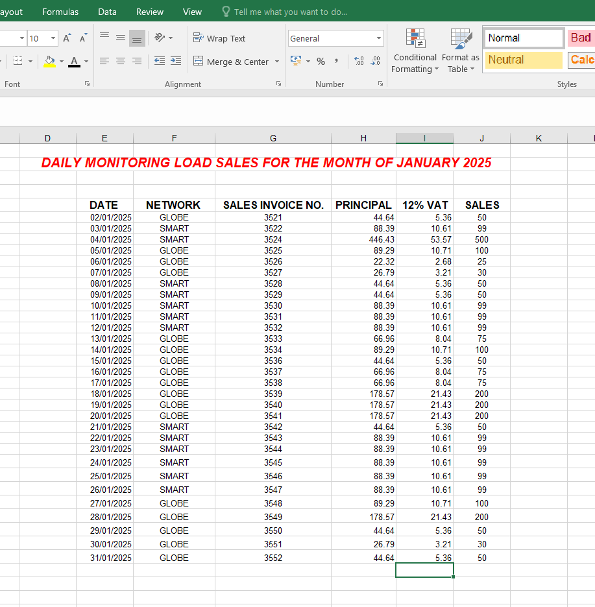This screenshot has width=595, height=607.
Task: Apply the Normal cell style
Action: coord(524,38)
